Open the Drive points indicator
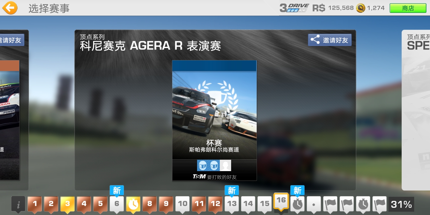The width and height of the screenshot is (430, 215). coord(294,8)
